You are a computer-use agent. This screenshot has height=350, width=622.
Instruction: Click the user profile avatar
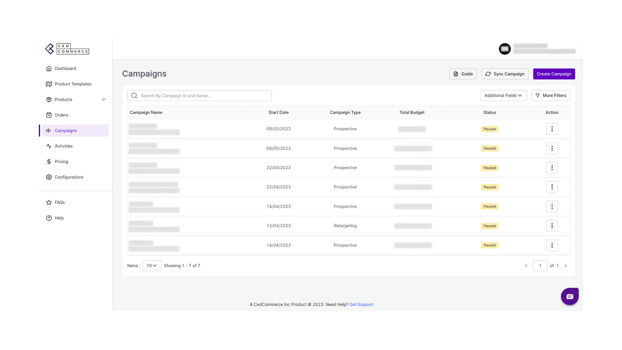505,49
